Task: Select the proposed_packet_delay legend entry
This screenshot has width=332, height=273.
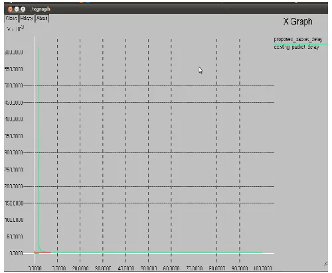Action: (298, 39)
